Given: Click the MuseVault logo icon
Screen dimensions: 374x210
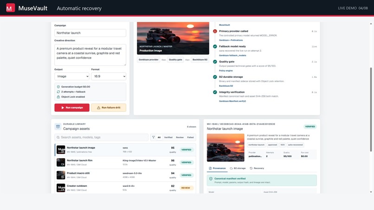Looking at the screenshot, I should click(x=10, y=8).
